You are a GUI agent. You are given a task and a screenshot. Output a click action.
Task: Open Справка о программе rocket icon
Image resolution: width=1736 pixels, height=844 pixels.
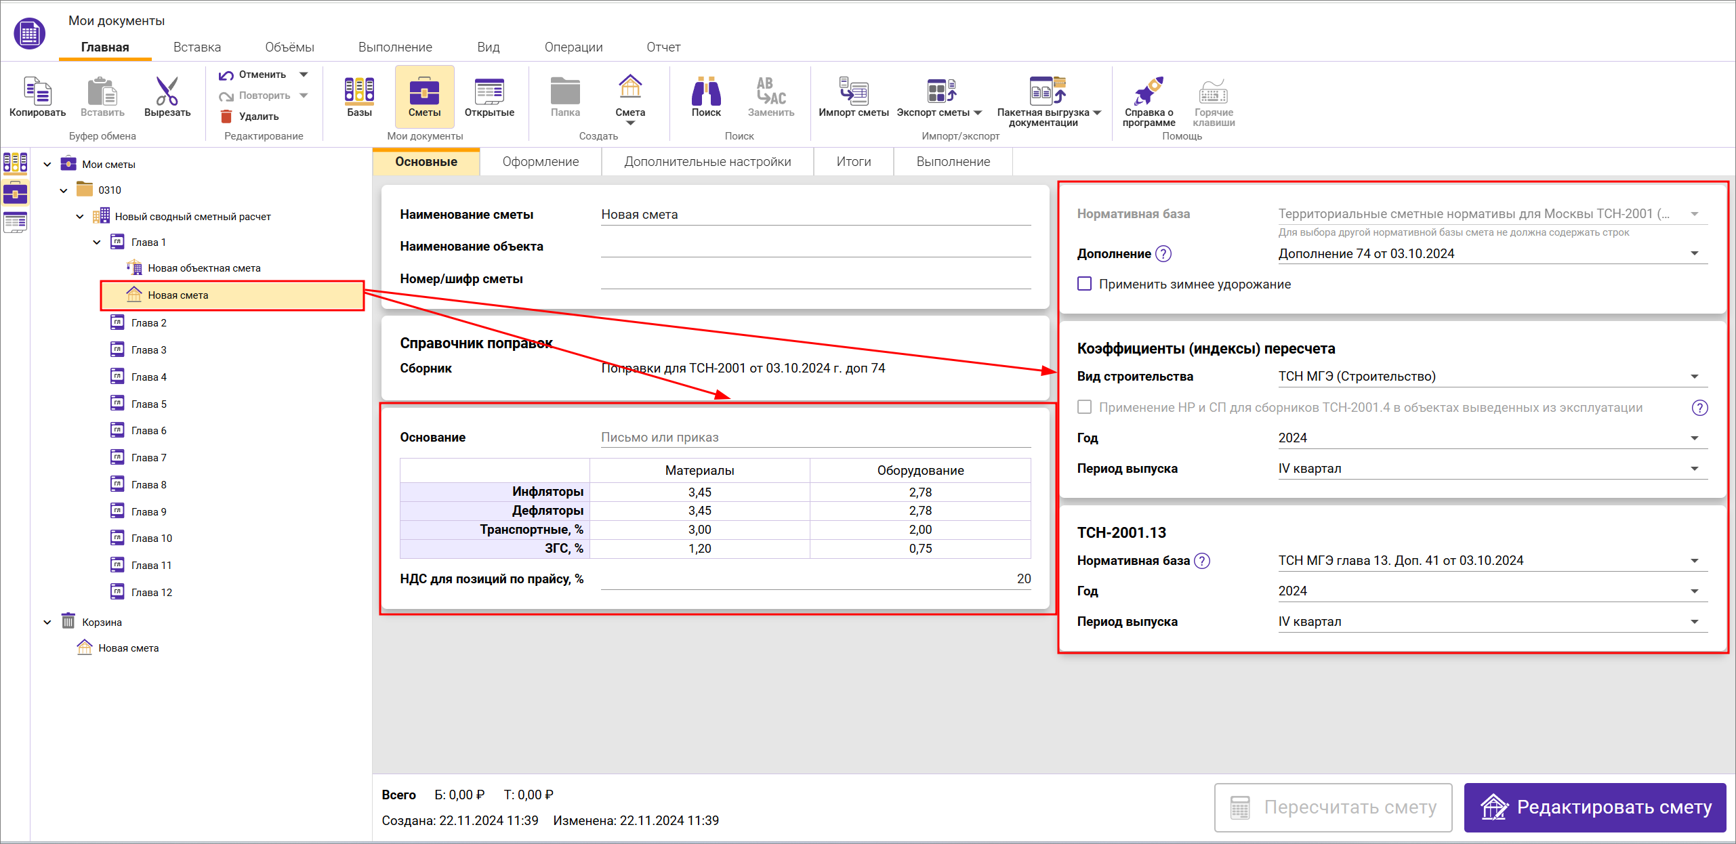pos(1149,91)
